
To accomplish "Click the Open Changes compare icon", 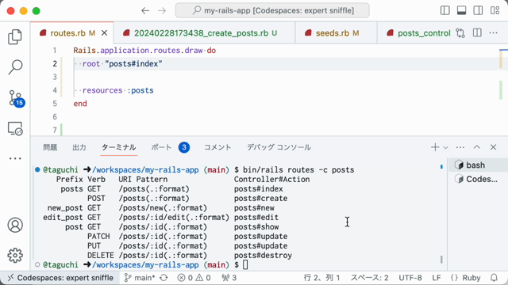I will (x=460, y=33).
